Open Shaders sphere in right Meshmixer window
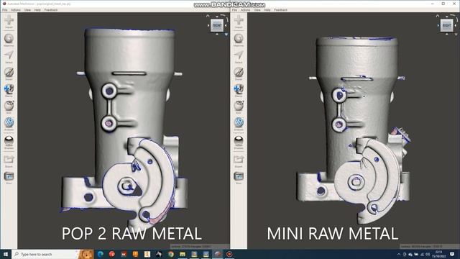The width and height of the screenshot is (460, 259). [x=239, y=142]
